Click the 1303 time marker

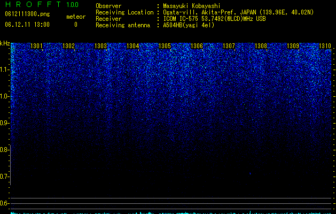click(x=101, y=46)
